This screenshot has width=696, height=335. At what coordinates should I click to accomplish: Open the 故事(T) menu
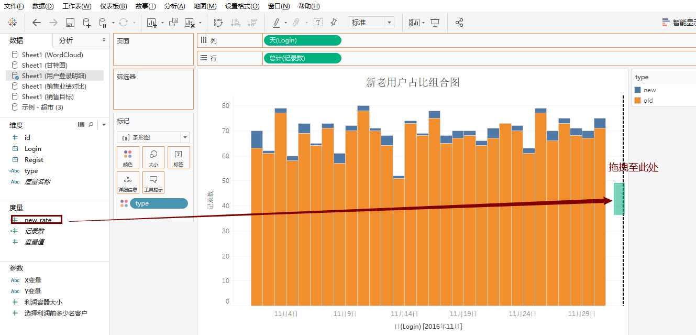tap(146, 6)
